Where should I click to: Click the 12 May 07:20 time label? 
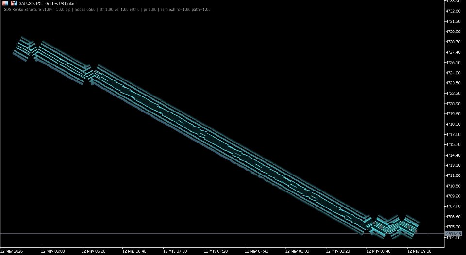click(x=216, y=251)
